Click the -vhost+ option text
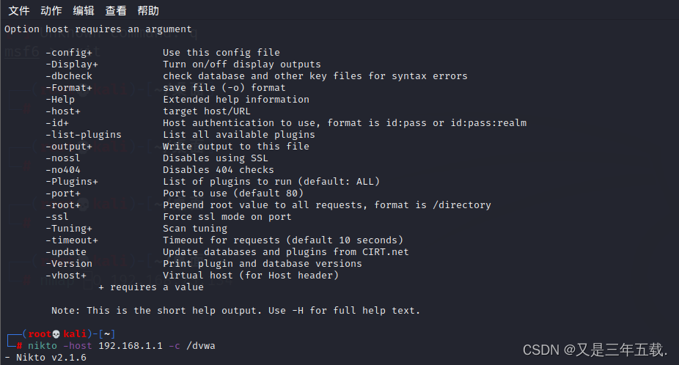The image size is (679, 365). (66, 276)
